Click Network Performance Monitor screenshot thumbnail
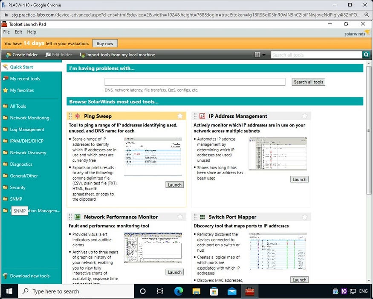The width and height of the screenshot is (373, 299). click(x=153, y=248)
